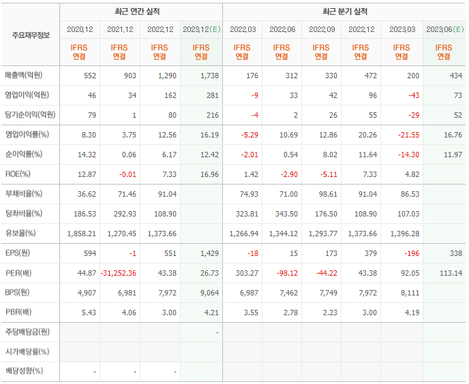Viewport: 469px width, 384px height.
Task: Click the -43 operating profit value
Action: coord(414,95)
